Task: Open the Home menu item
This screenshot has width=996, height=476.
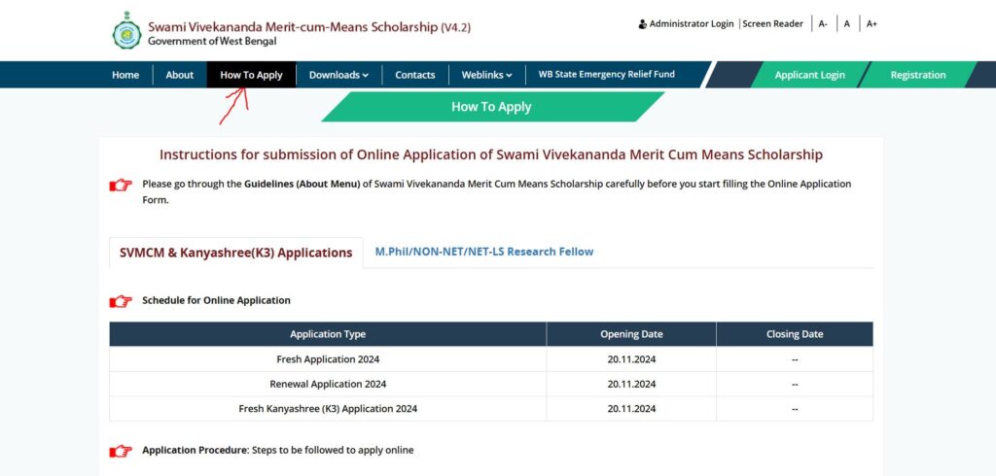Action: tap(125, 75)
